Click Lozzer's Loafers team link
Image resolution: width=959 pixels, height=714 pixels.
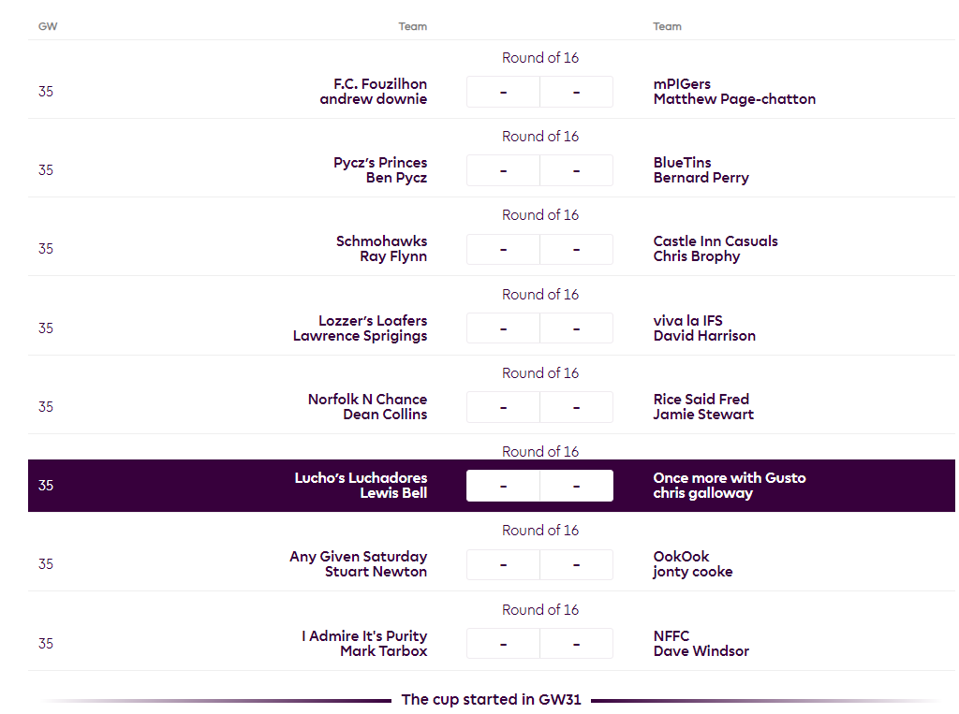coord(372,321)
